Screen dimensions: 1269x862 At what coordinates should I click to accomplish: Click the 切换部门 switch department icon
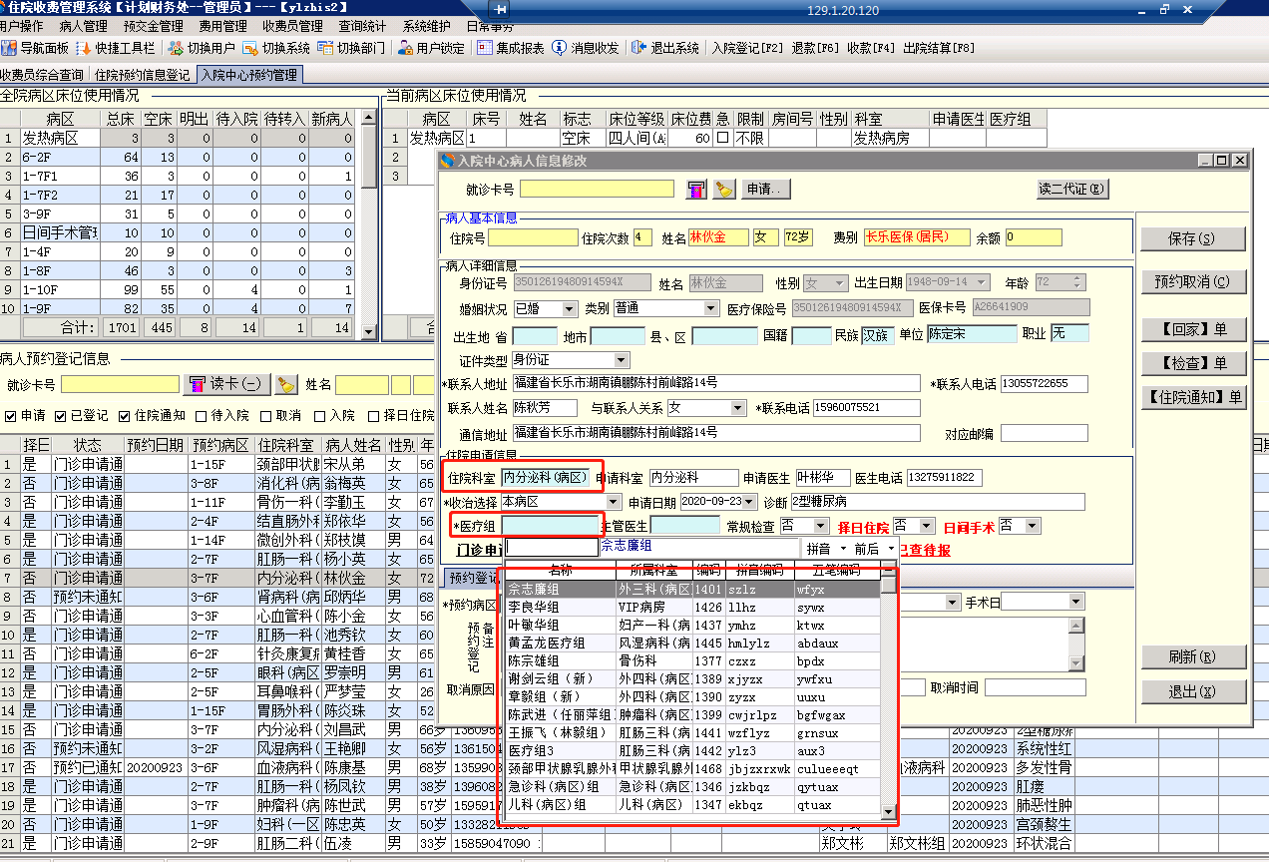(x=325, y=48)
